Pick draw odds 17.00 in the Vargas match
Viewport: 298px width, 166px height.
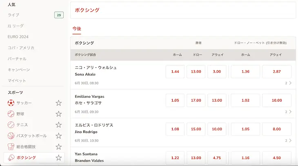tap(196, 100)
